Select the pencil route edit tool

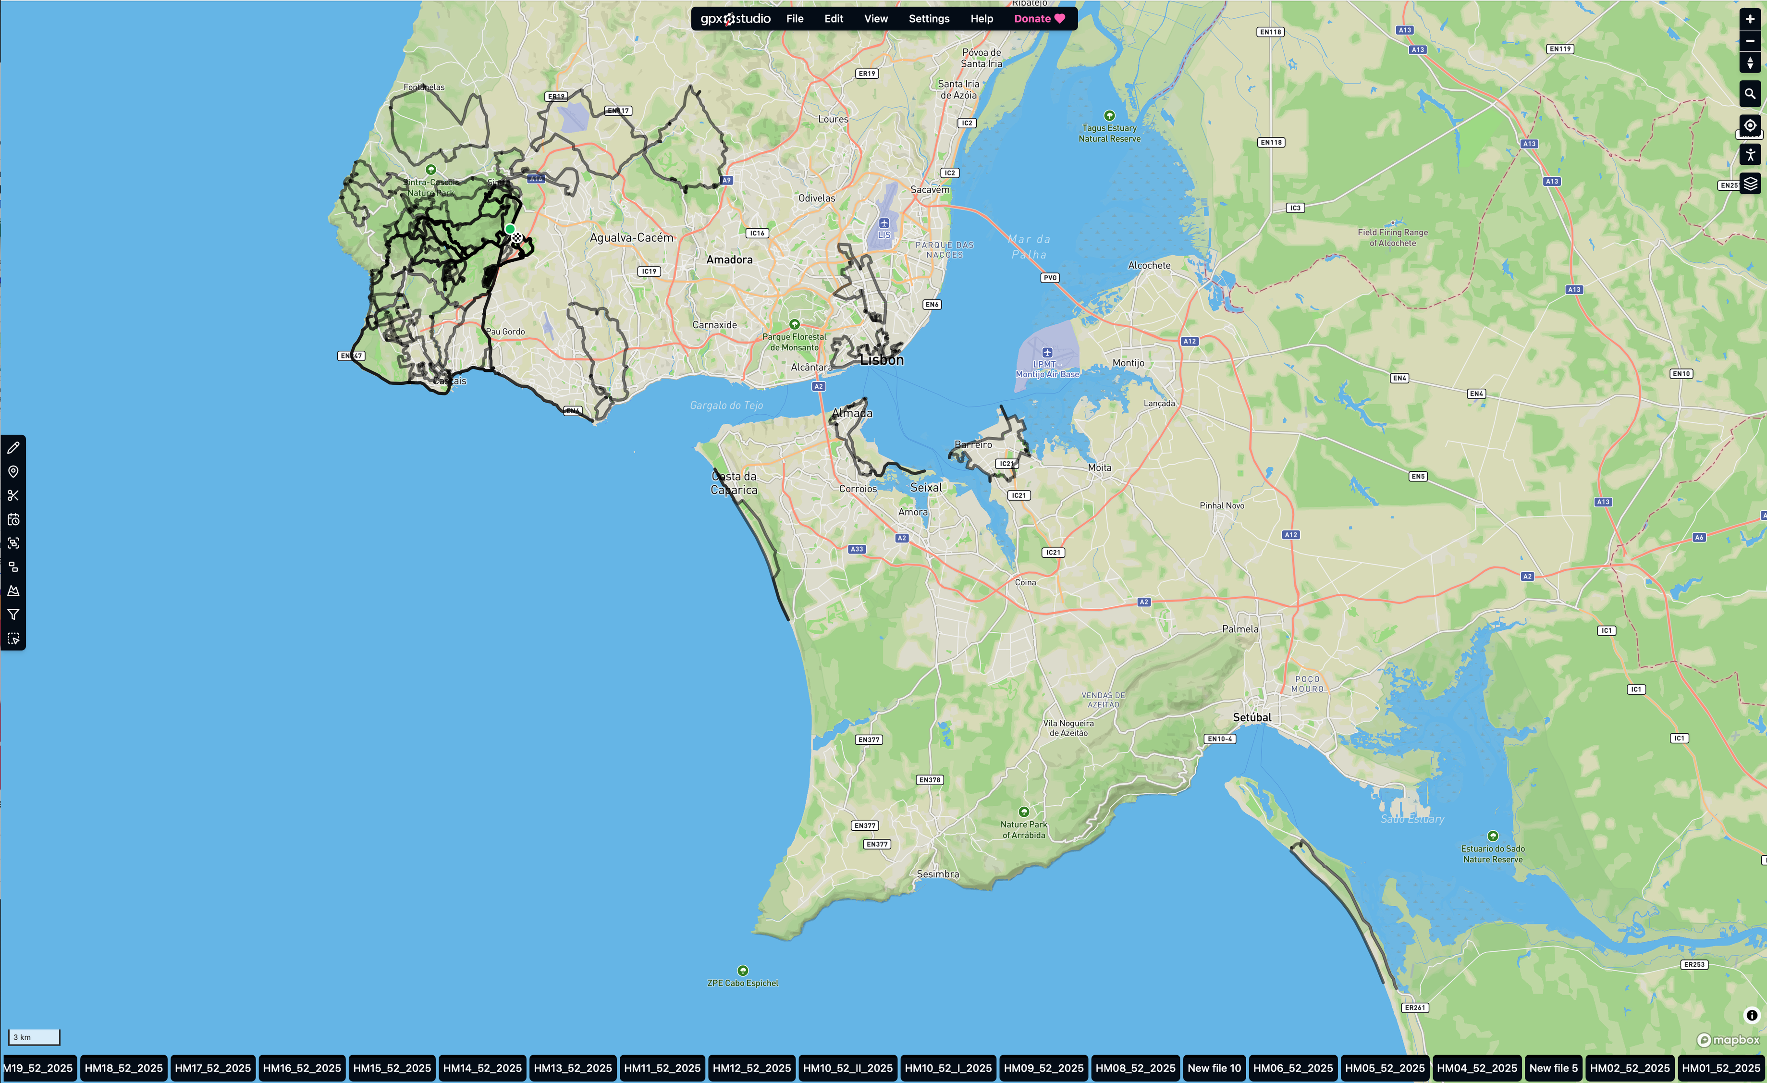pos(13,448)
